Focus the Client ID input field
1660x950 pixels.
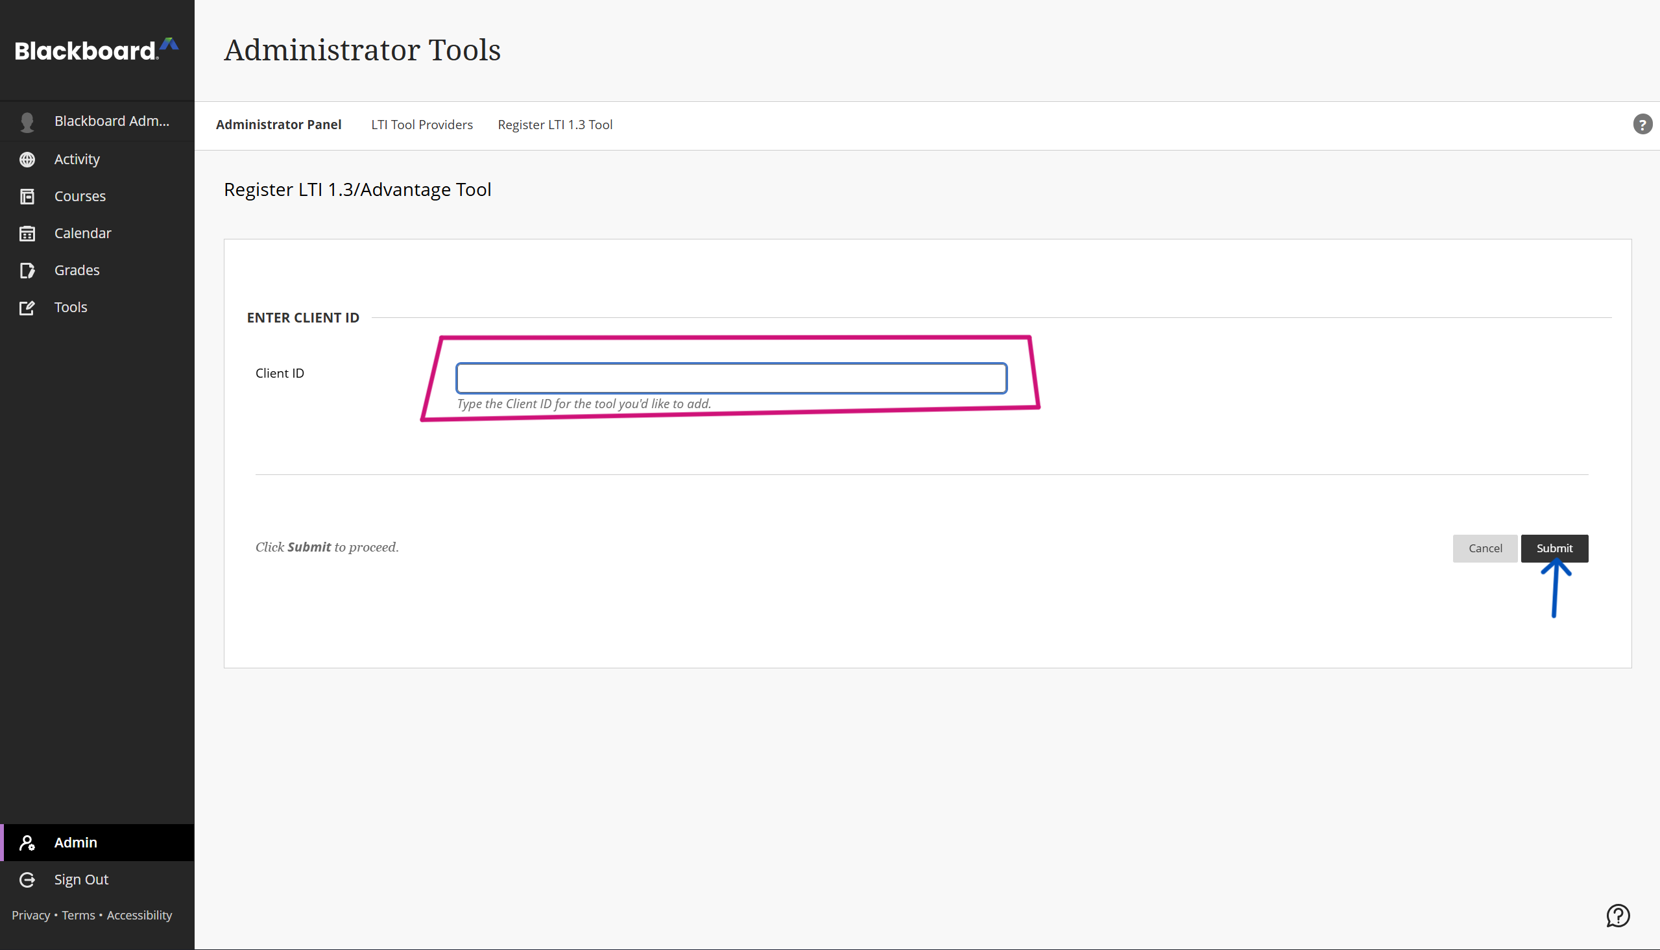[731, 378]
